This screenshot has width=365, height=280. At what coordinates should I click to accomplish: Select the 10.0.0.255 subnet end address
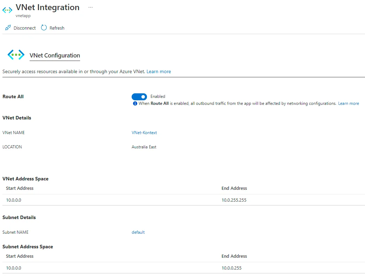click(x=231, y=268)
